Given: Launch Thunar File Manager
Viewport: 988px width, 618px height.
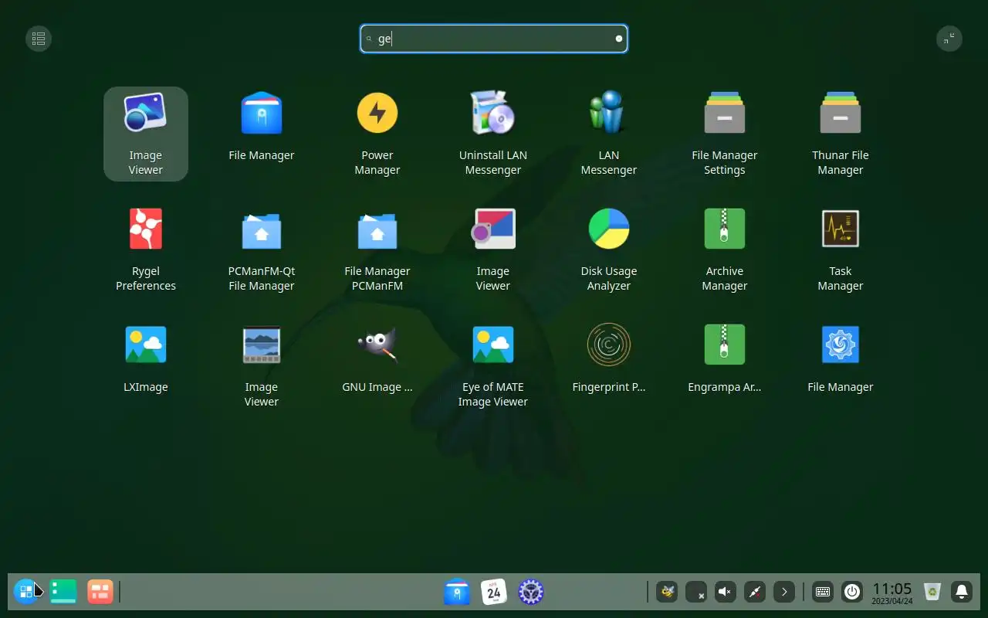Looking at the screenshot, I should (841, 134).
